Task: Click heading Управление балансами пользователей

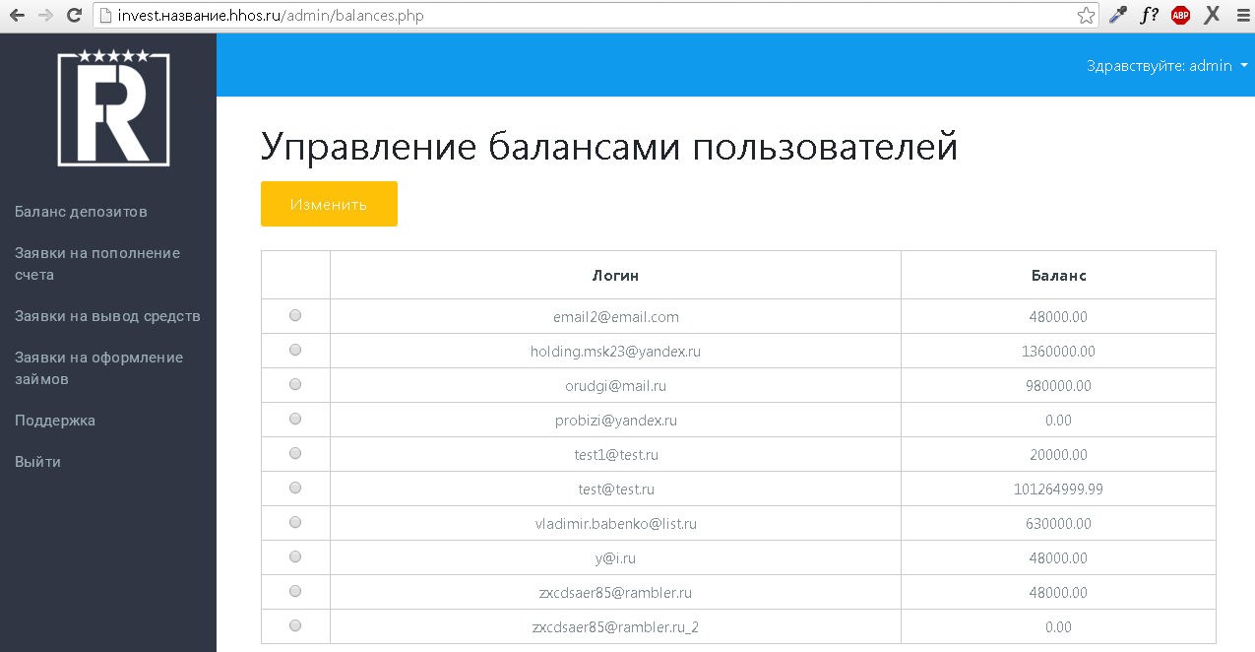Action: click(x=609, y=147)
